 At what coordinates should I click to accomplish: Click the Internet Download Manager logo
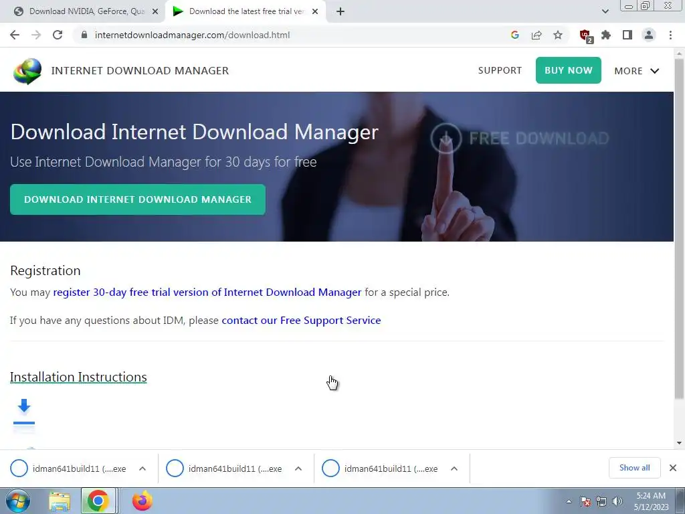[x=27, y=71]
